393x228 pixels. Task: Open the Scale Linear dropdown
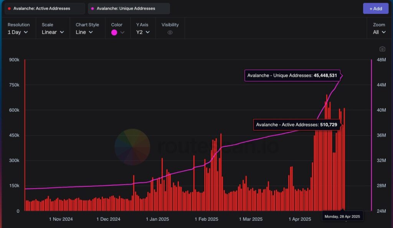coord(53,32)
